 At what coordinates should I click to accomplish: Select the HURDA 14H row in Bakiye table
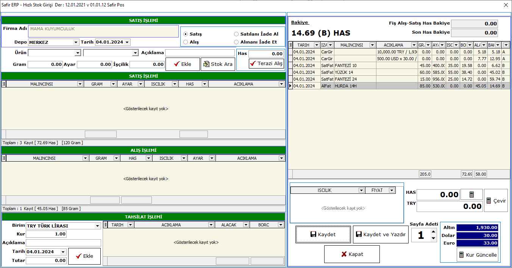(x=399, y=86)
